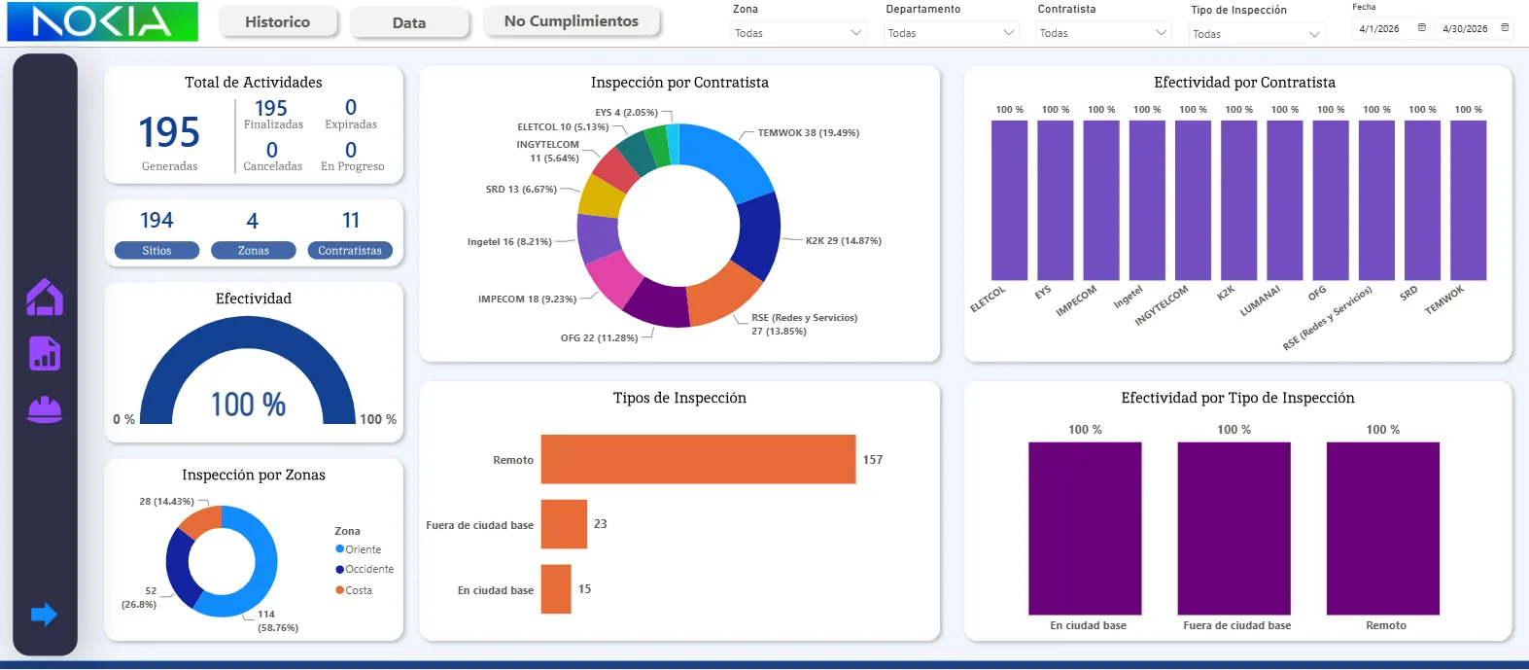
Task: Switch to the Data page
Action: tap(409, 23)
